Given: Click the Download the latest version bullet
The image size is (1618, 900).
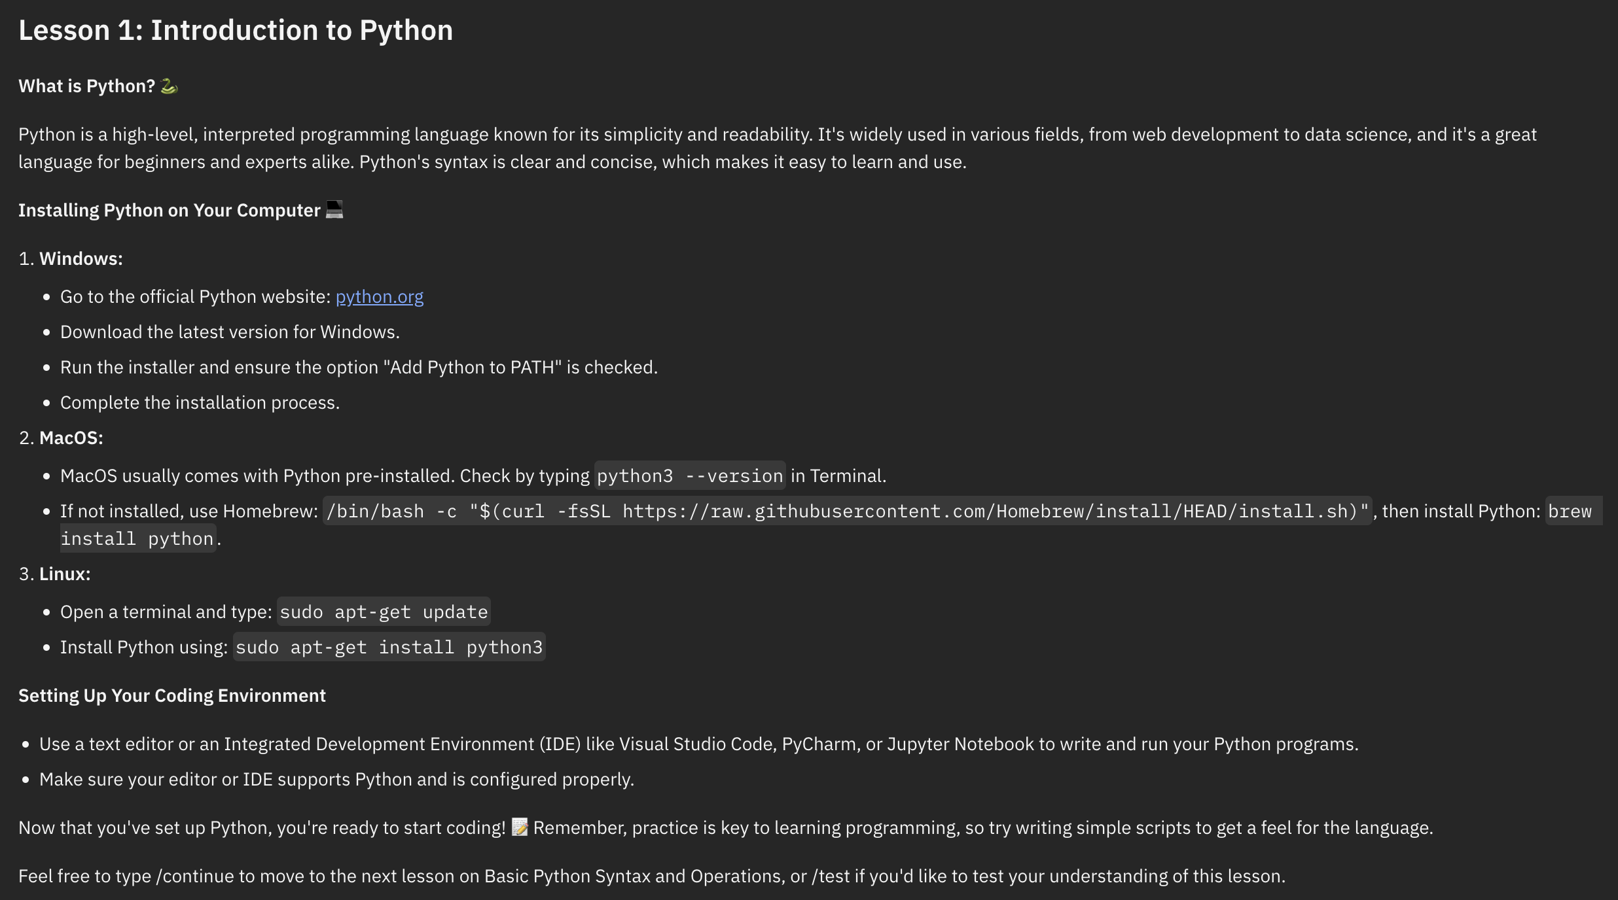Looking at the screenshot, I should [x=230, y=332].
